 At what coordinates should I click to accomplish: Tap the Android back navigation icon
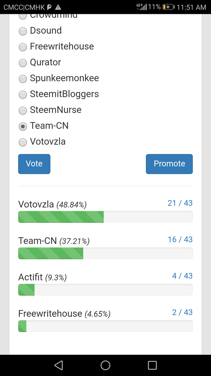click(x=59, y=365)
